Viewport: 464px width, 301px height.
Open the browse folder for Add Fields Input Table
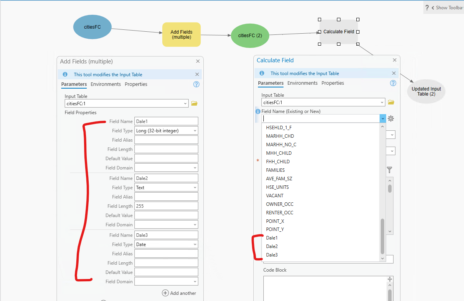click(x=194, y=103)
